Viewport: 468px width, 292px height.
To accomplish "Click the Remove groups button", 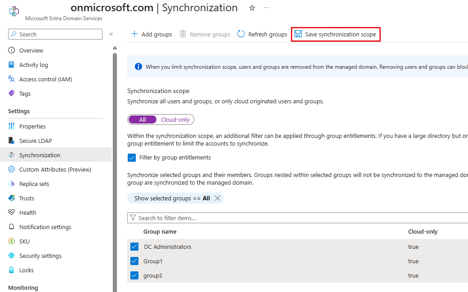I will [x=205, y=34].
